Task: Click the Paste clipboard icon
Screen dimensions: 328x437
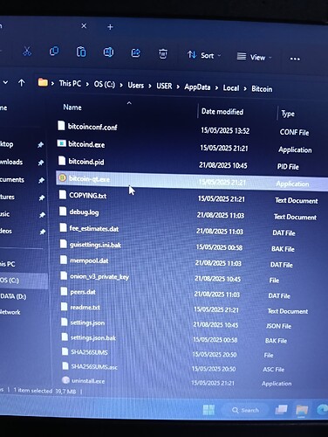Action: 81,52
